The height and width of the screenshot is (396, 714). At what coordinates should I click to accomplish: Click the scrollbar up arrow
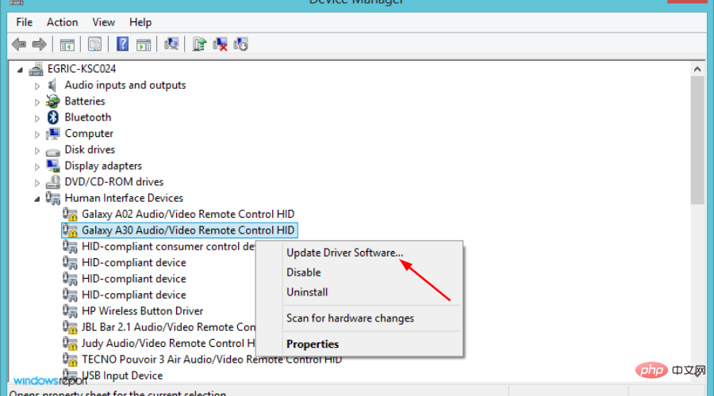click(697, 69)
